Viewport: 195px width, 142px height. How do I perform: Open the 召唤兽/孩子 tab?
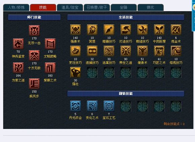(x=97, y=7)
